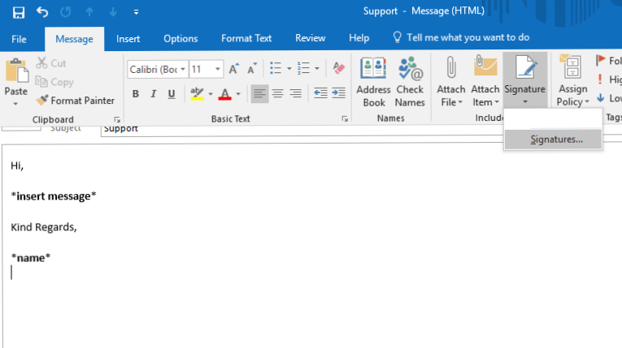Toggle underline formatting
The image size is (622, 348).
point(172,94)
